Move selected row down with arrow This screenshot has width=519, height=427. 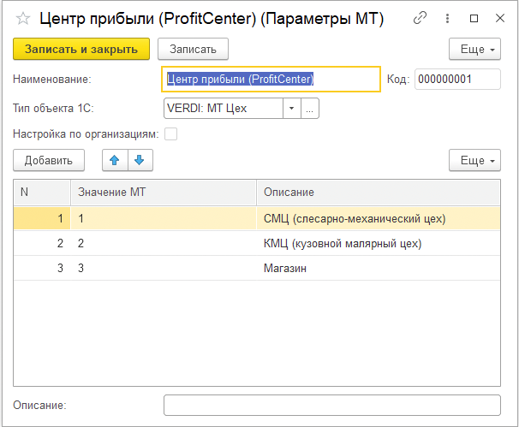[139, 160]
